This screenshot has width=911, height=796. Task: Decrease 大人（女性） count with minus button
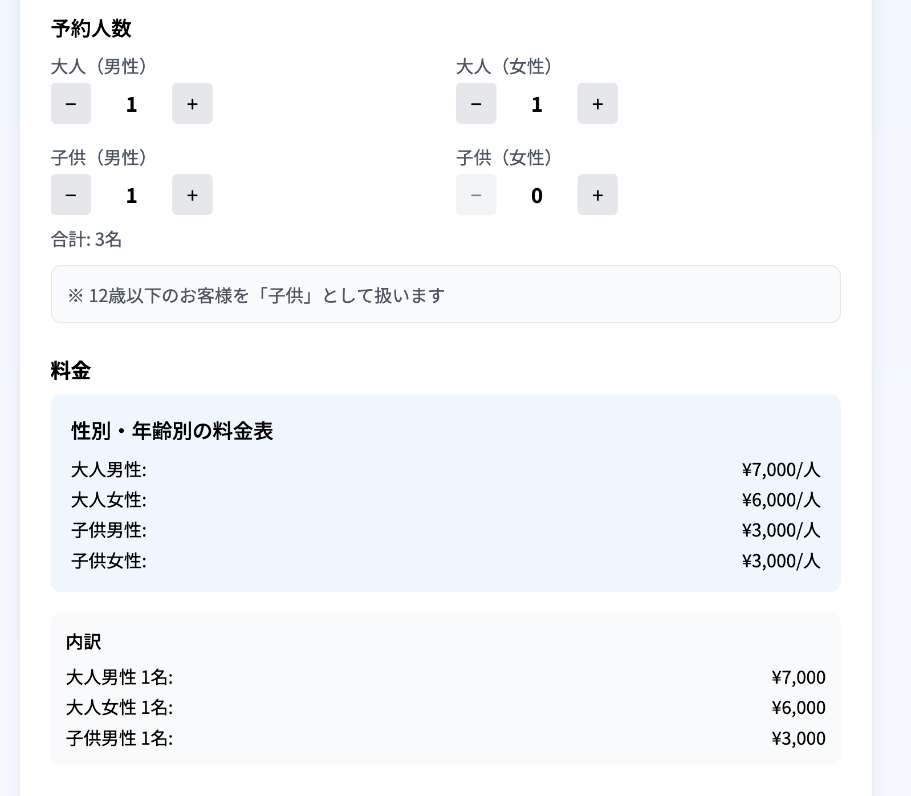click(476, 103)
